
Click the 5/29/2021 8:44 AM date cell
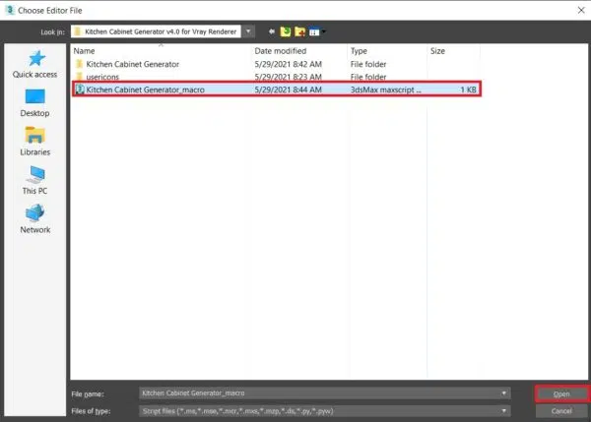coord(288,90)
